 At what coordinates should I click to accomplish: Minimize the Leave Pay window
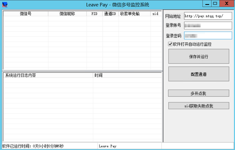click(x=207, y=3)
